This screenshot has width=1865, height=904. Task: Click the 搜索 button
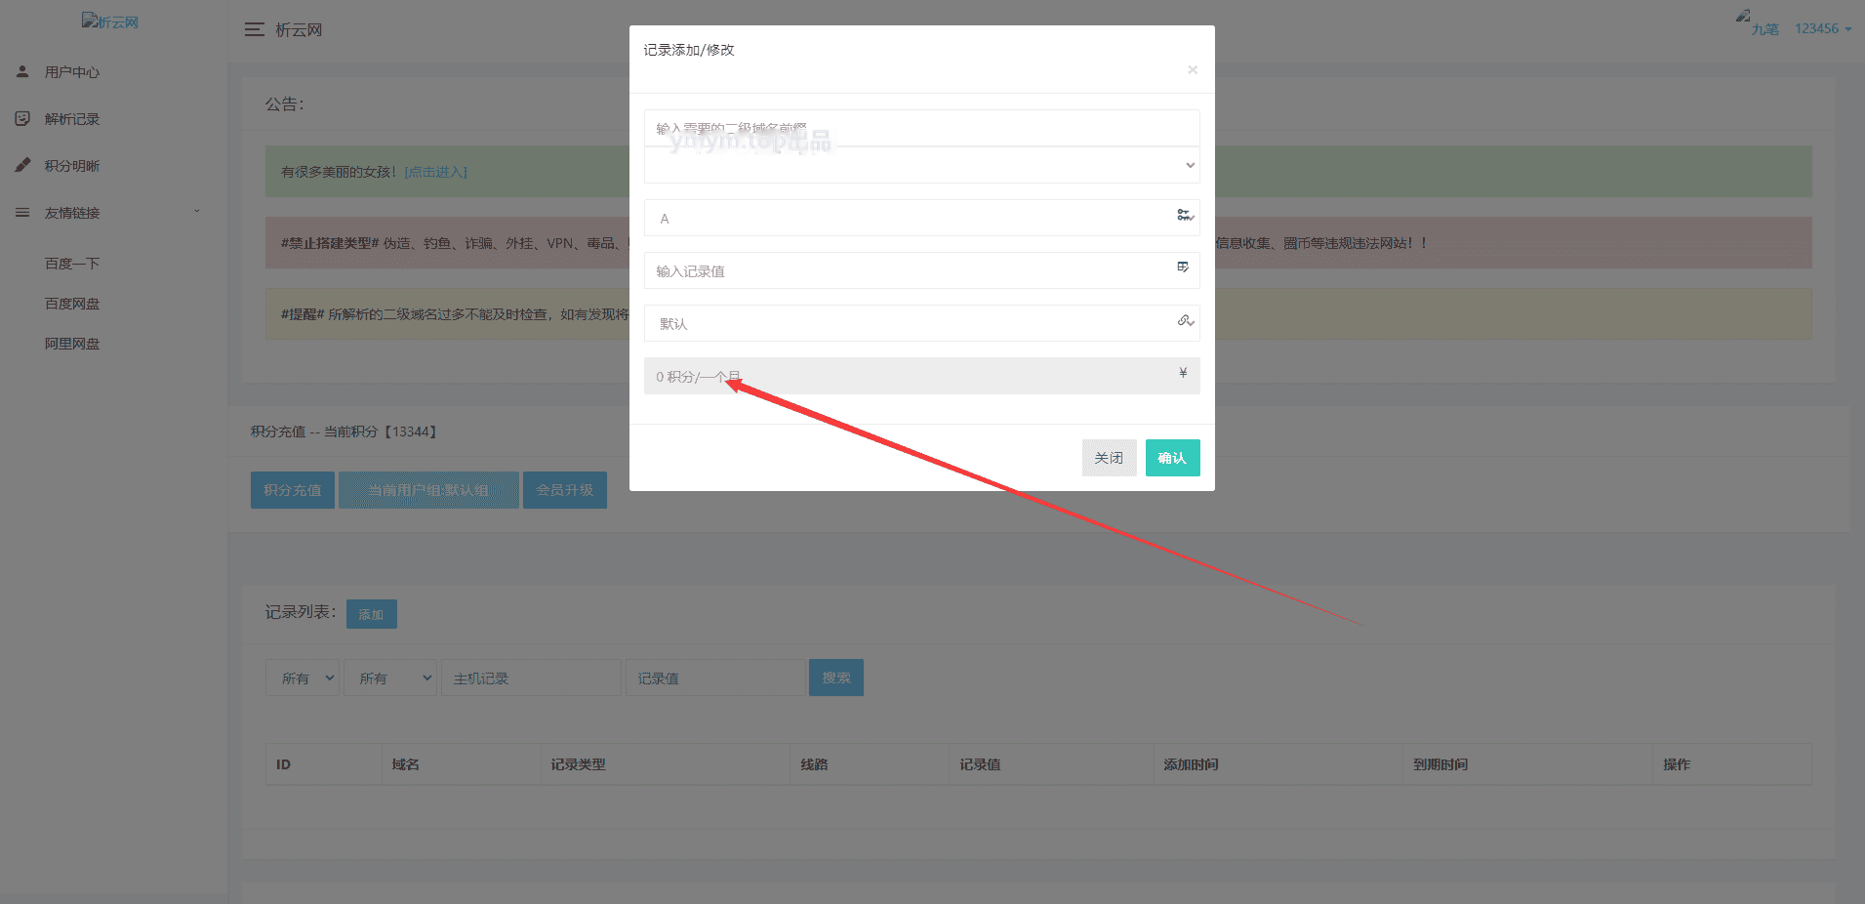click(836, 678)
